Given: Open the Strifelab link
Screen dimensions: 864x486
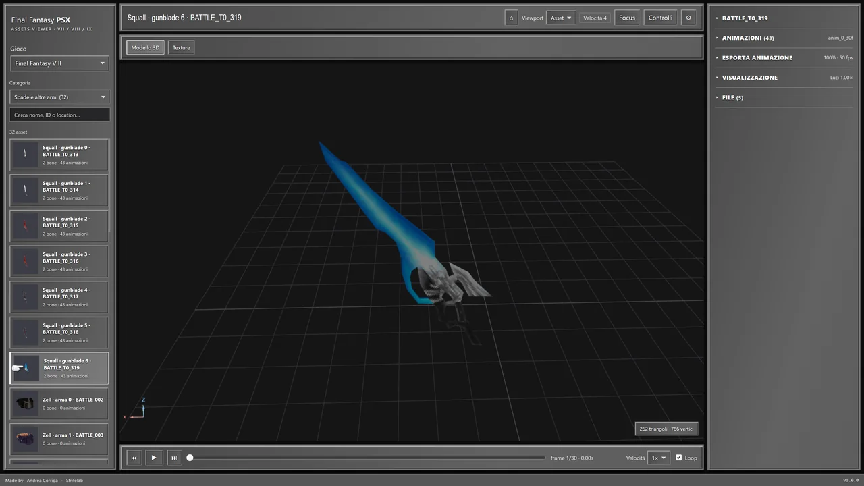Looking at the screenshot, I should pos(74,481).
